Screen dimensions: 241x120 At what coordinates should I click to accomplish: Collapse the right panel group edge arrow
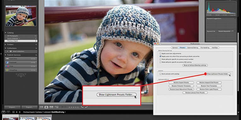tap(240, 54)
